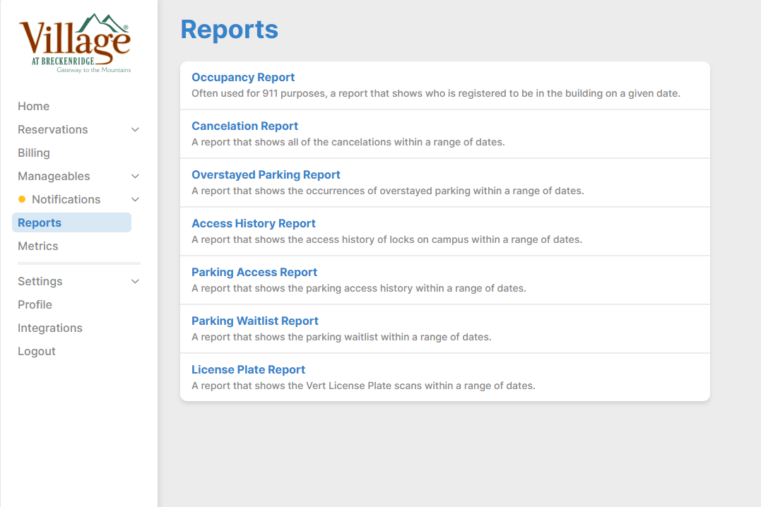The height and width of the screenshot is (507, 761).
Task: Open the Occupancy Report
Action: pyautogui.click(x=243, y=78)
